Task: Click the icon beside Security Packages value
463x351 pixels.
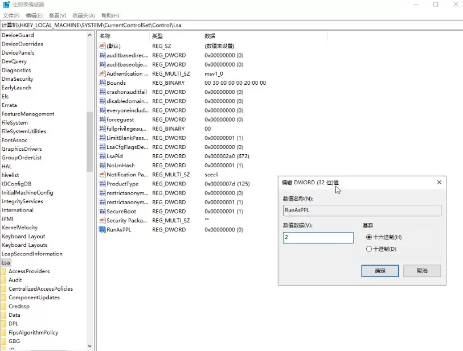Action: (x=101, y=220)
